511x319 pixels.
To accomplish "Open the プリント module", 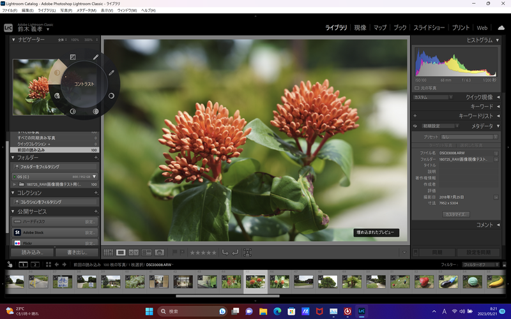I will tap(461, 27).
